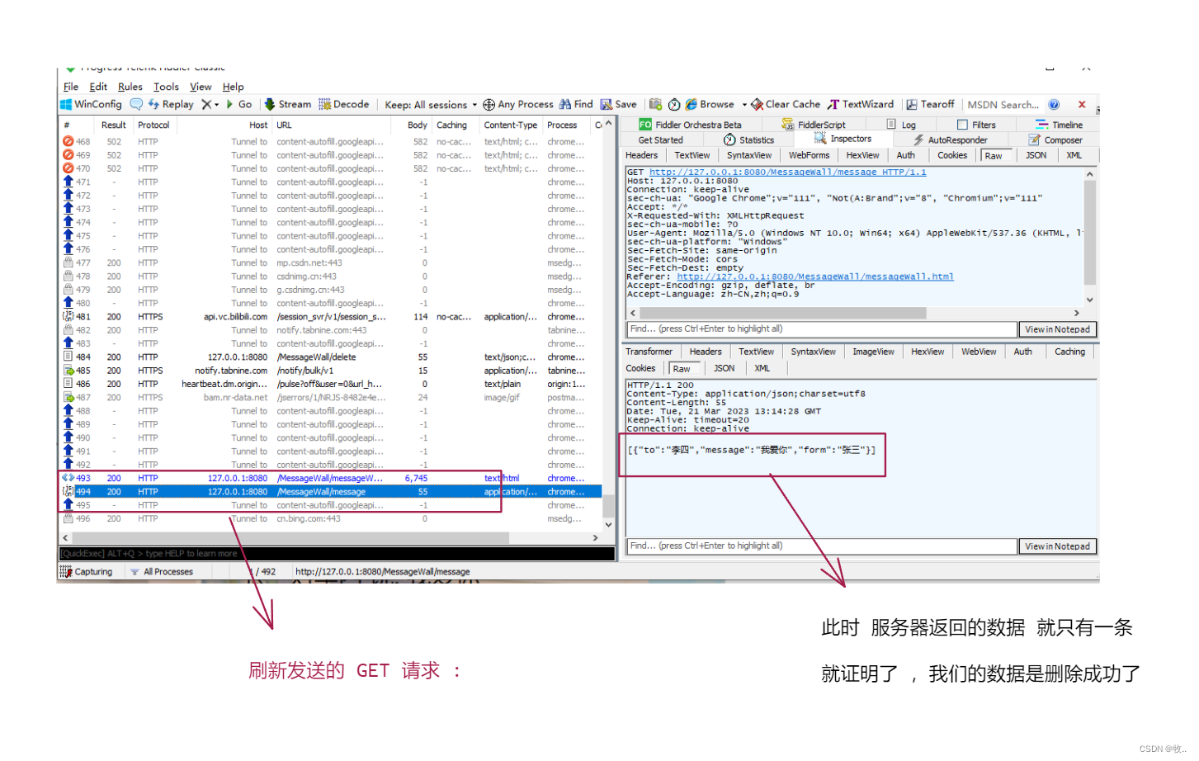Tick the Filters tab checkbox
The height and width of the screenshot is (761, 1199).
point(962,125)
